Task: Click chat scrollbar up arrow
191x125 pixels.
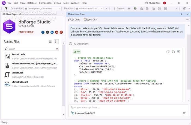Action: tap(189, 25)
